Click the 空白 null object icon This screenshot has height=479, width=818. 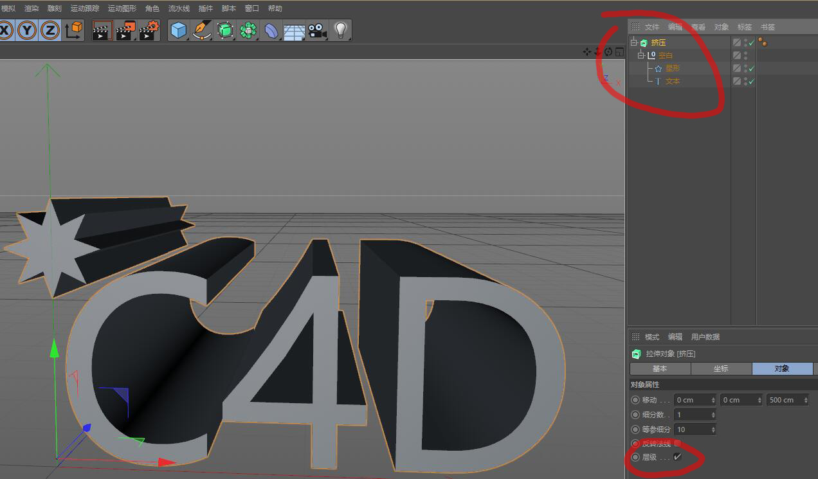click(651, 55)
